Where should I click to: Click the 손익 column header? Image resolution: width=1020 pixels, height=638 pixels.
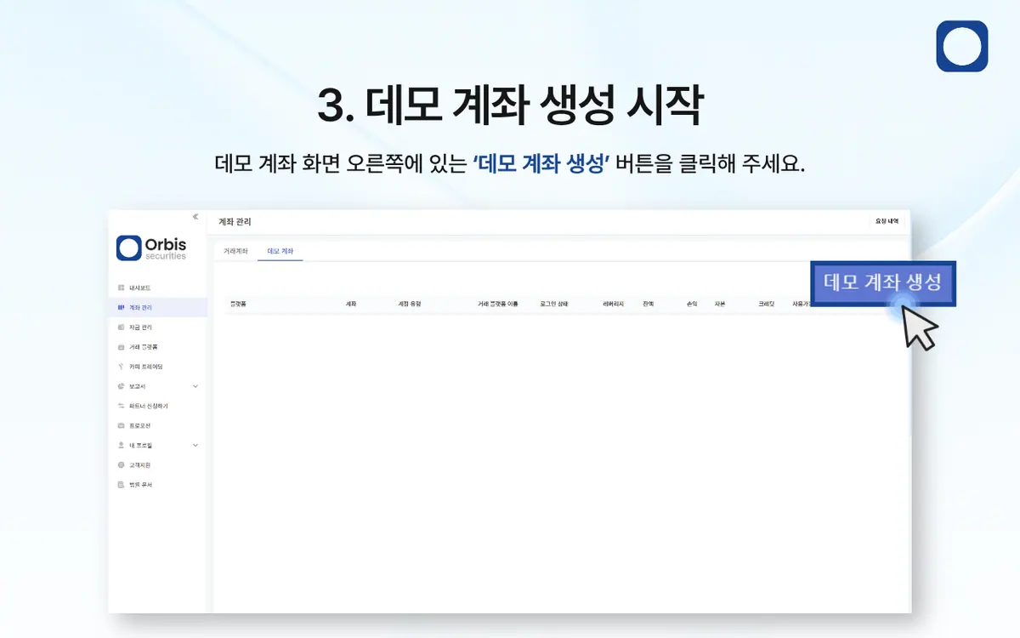[x=692, y=304]
